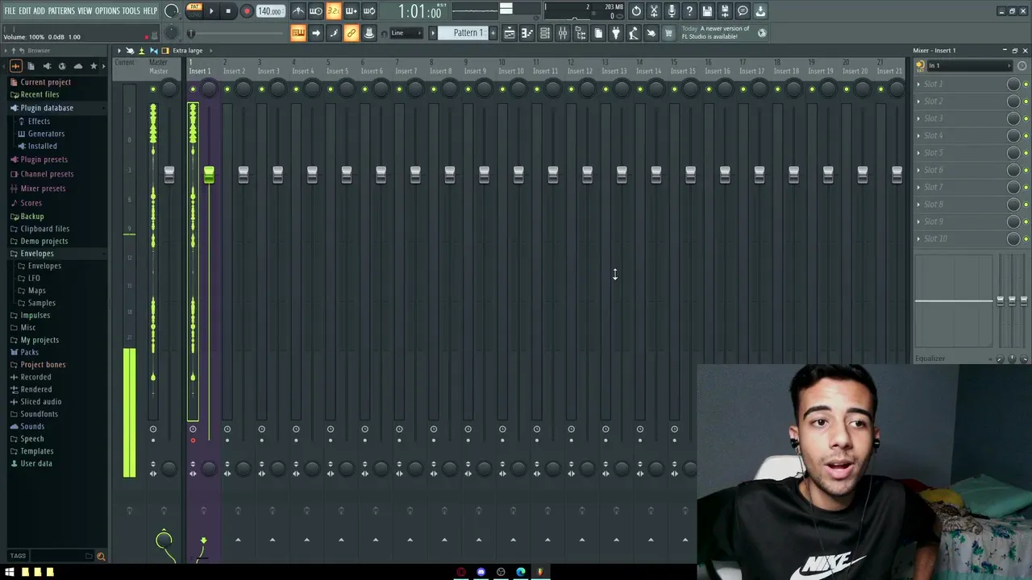
Task: Save the project with the floppy icon
Action: pyautogui.click(x=707, y=11)
